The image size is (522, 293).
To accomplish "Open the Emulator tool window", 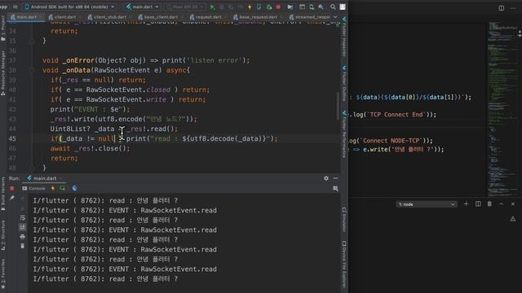I will tap(344, 219).
